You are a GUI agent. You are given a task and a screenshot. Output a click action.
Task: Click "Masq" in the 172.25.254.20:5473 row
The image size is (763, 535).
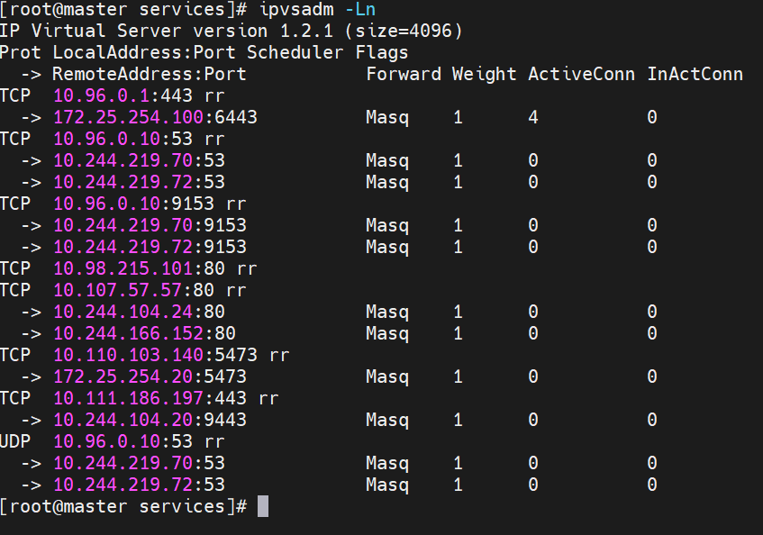[x=387, y=376]
